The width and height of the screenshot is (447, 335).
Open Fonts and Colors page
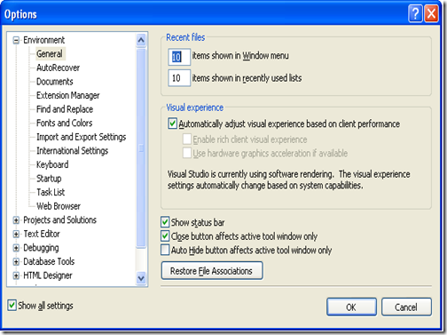[65, 123]
